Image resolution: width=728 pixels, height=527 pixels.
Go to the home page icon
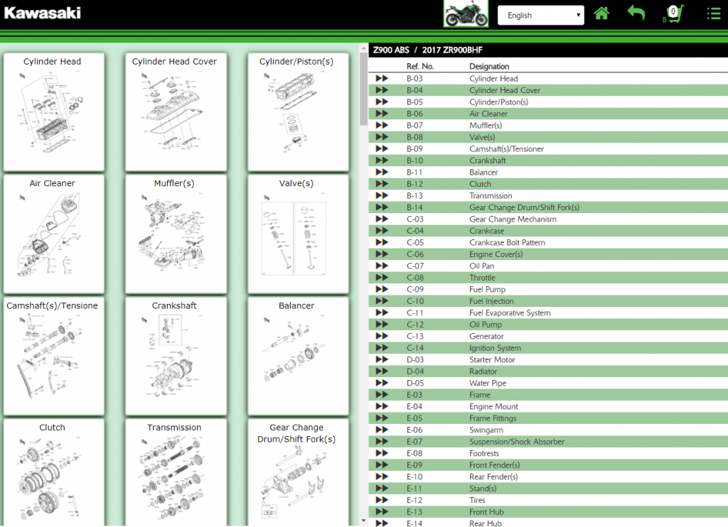pos(601,13)
